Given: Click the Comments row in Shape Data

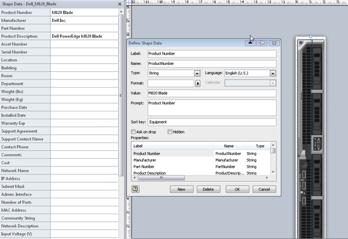Looking at the screenshot, I should pyautogui.click(x=59, y=155).
